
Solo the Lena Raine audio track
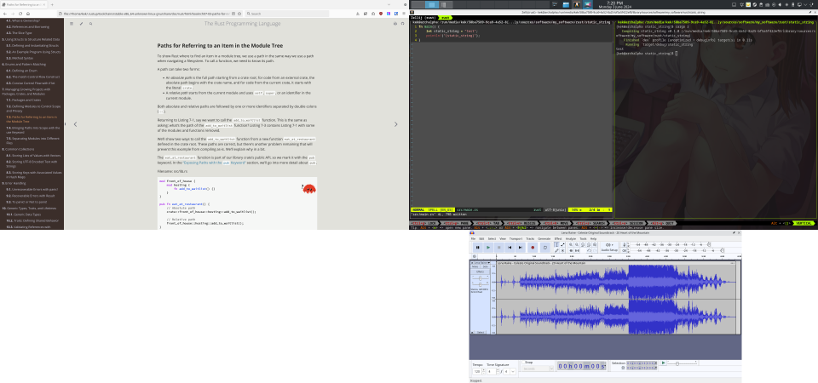(x=486, y=266)
